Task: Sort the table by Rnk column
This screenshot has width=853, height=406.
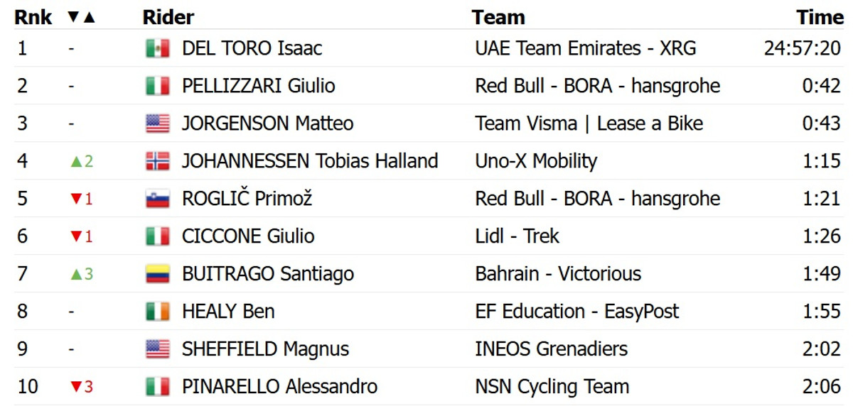Action: coord(33,17)
